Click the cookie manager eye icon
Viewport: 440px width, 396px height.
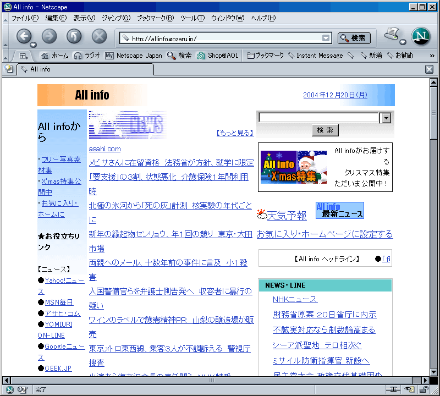pos(409,389)
